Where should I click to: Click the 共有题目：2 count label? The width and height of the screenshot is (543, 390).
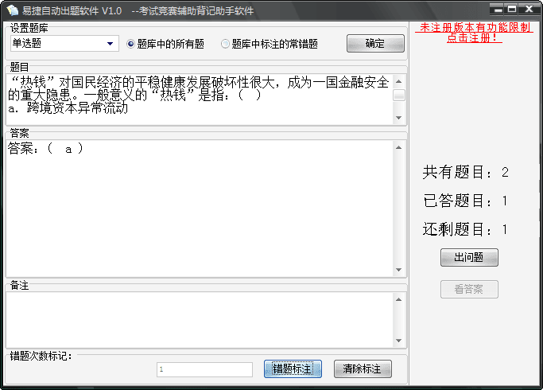465,172
